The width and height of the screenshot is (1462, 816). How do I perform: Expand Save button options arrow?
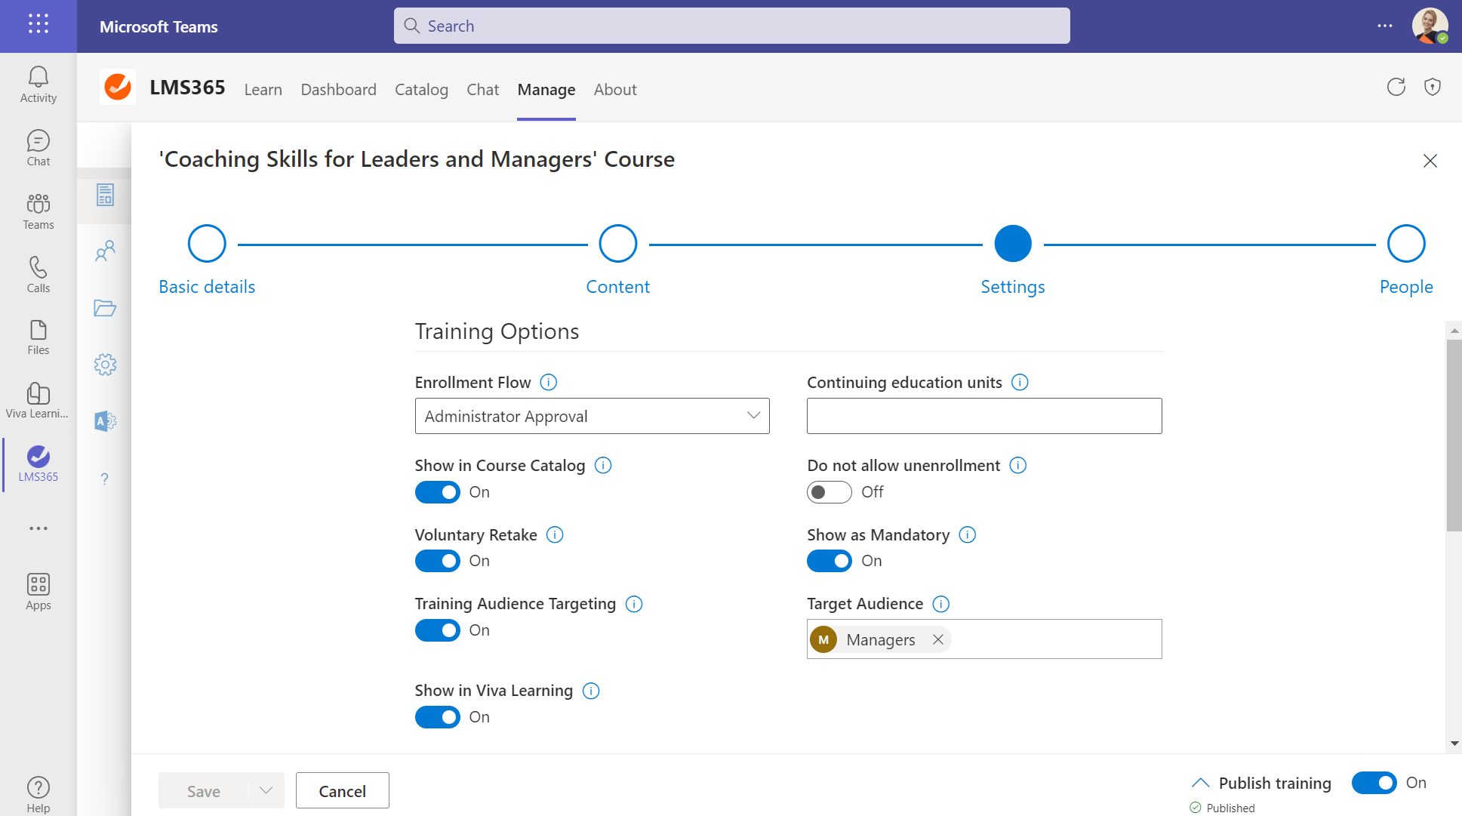point(266,790)
